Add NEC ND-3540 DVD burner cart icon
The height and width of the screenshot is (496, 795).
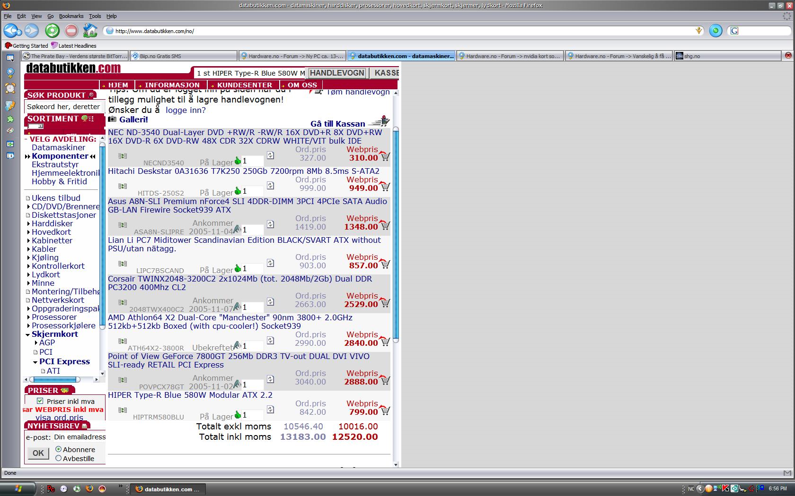[385, 156]
